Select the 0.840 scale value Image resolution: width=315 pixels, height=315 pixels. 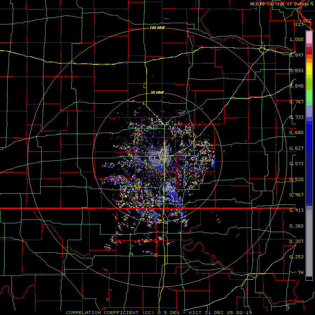296,86
